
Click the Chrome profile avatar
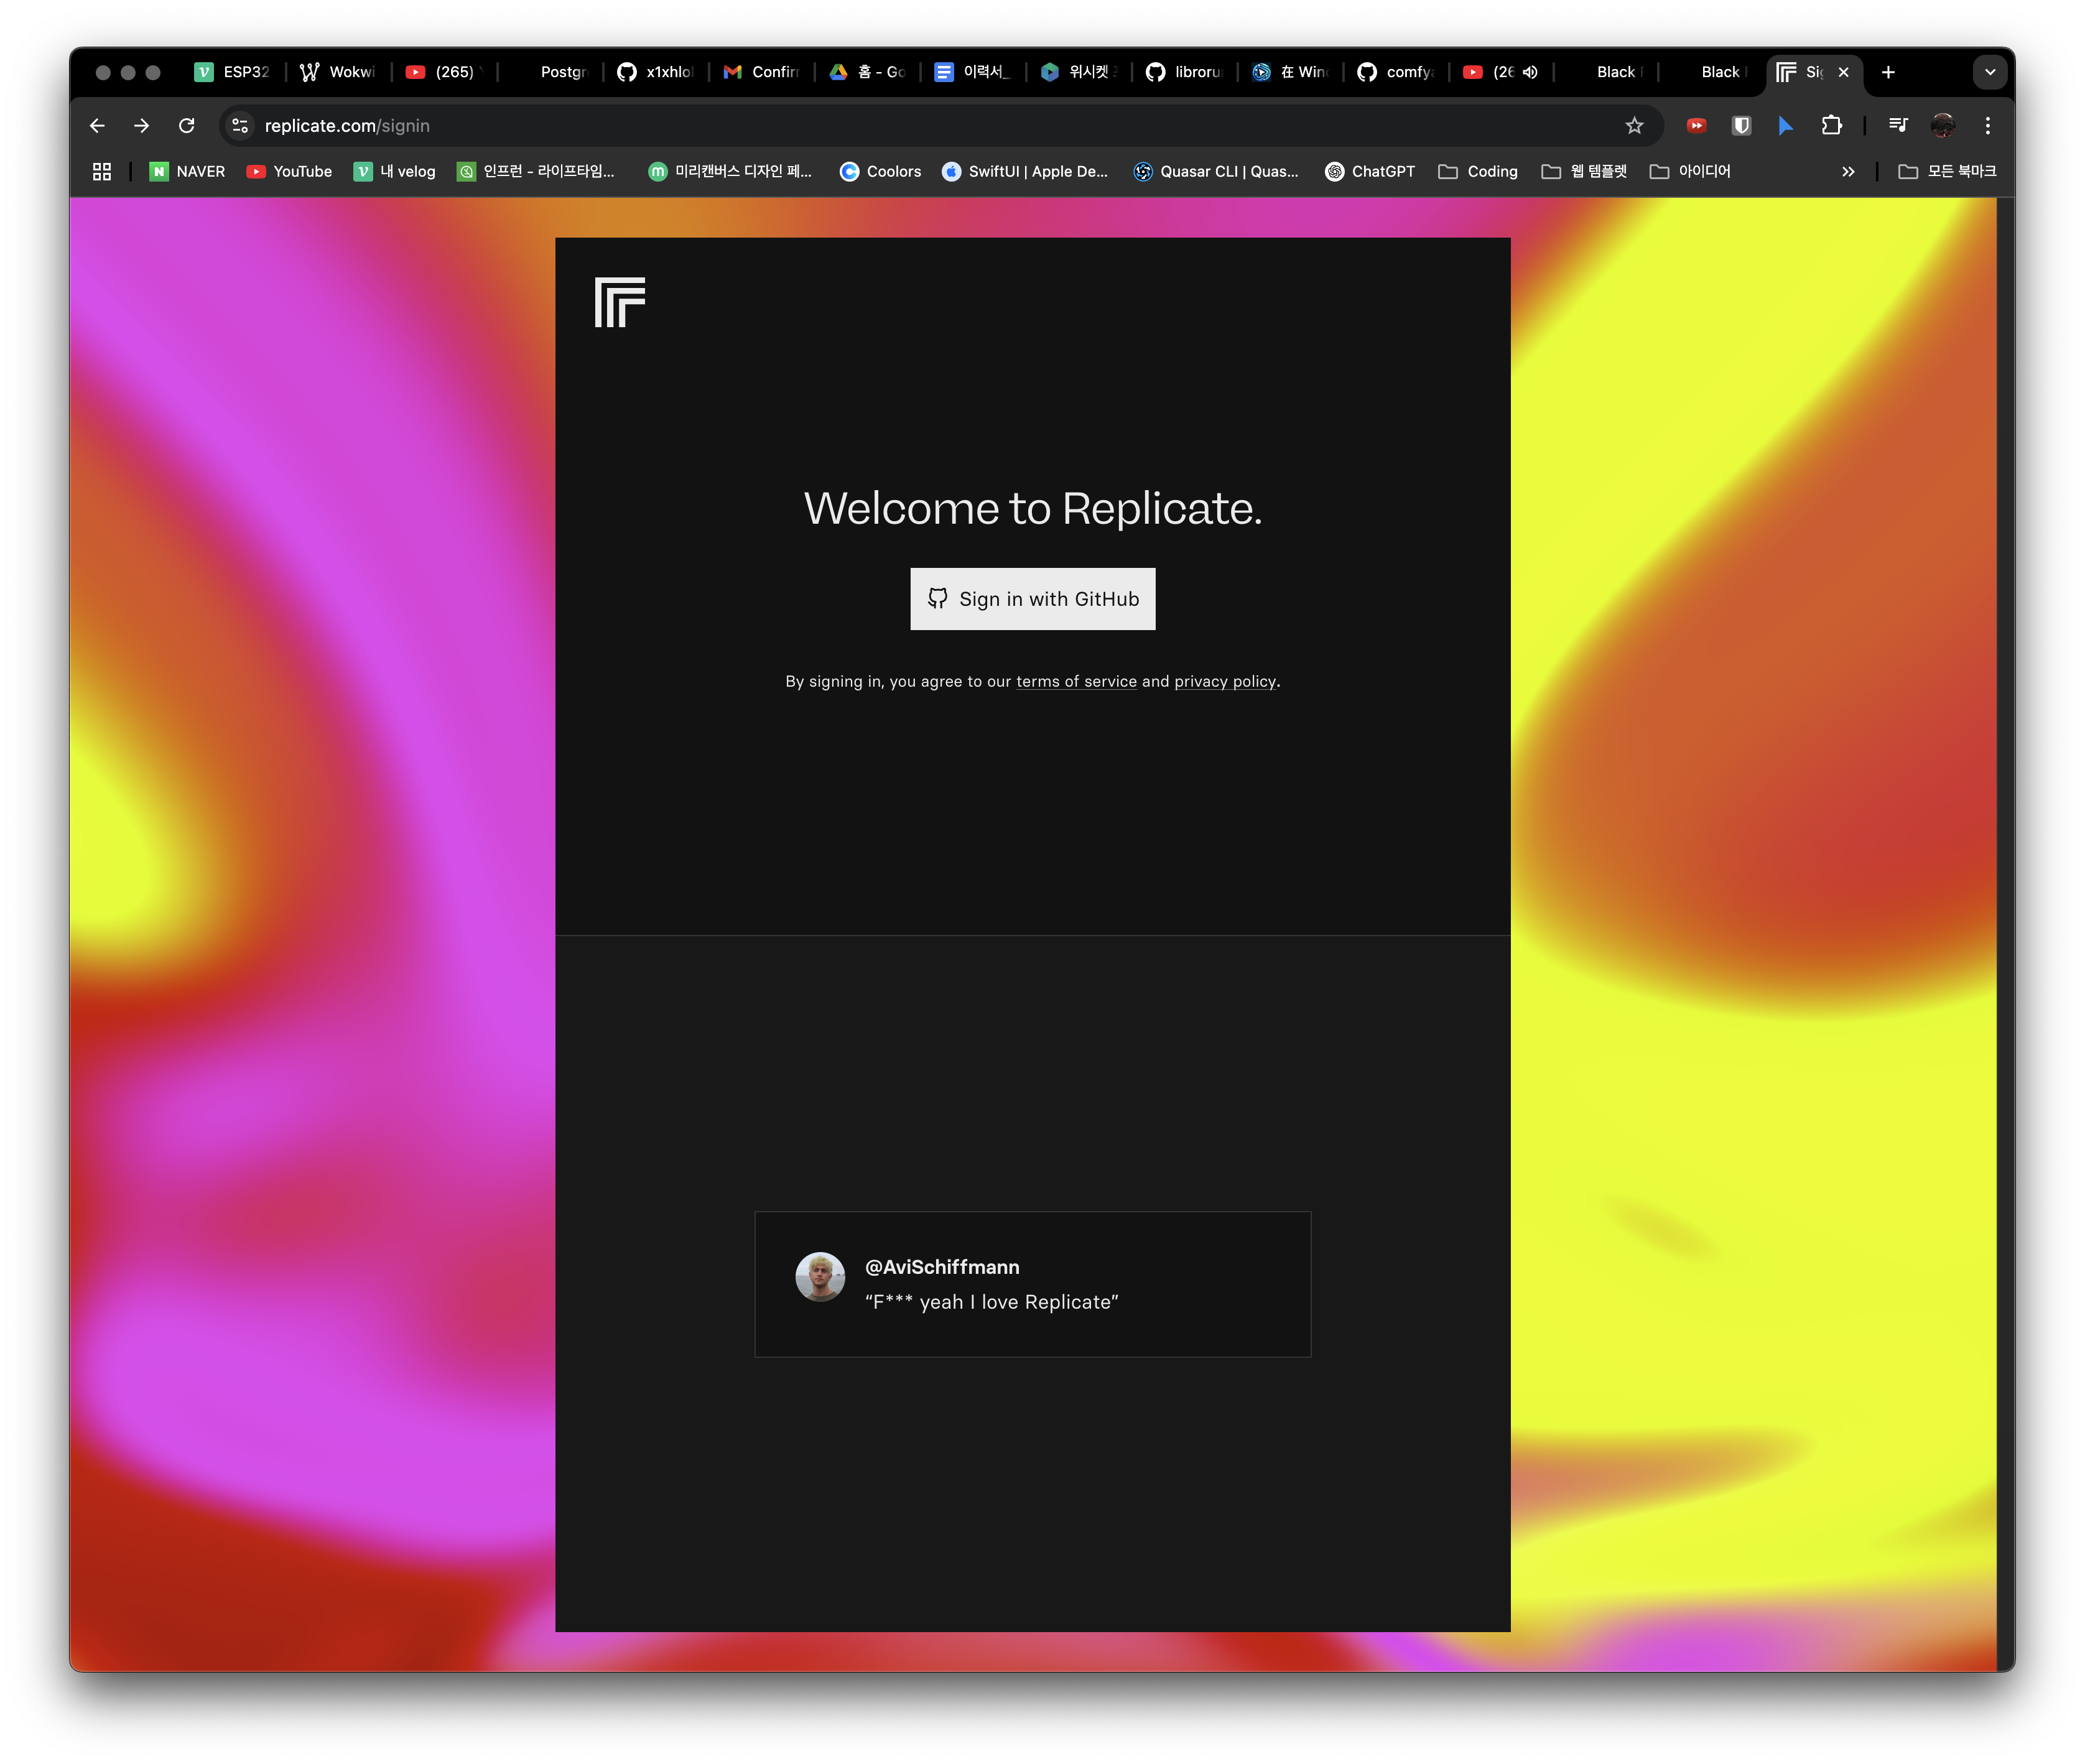coord(1942,126)
